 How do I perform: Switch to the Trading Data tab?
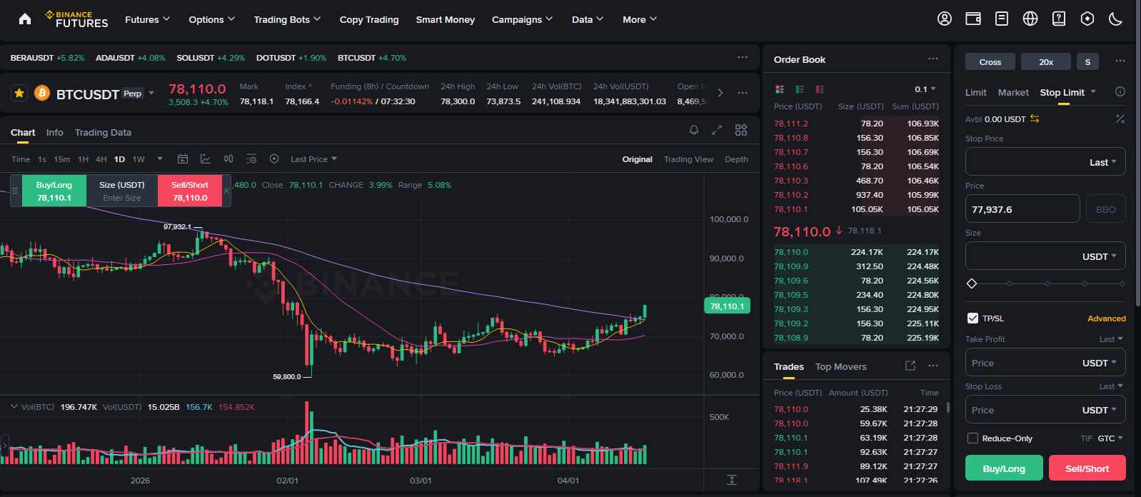coord(103,132)
